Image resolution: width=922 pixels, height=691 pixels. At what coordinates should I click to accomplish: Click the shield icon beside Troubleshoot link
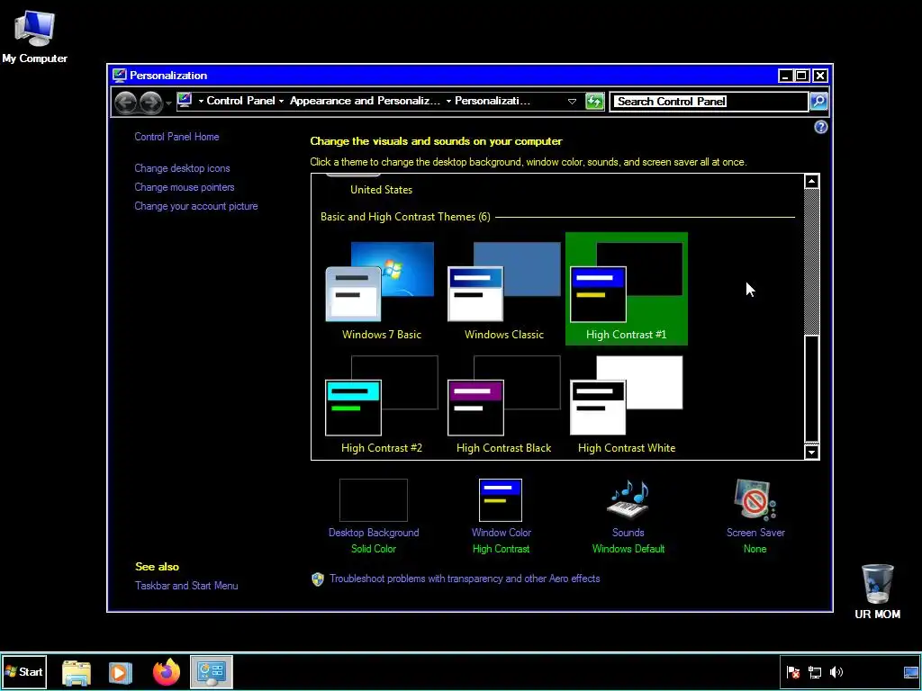(318, 579)
